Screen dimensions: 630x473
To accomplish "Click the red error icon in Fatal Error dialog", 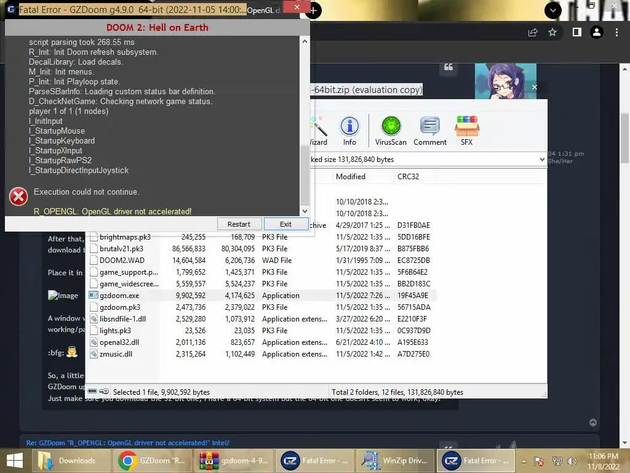I will (x=18, y=196).
